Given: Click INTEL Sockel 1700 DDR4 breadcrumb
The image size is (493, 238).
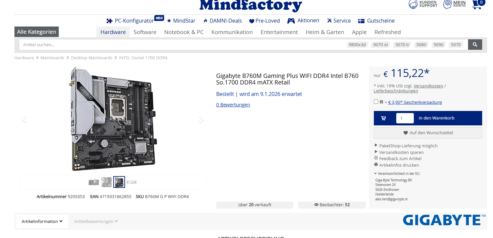Looking at the screenshot, I should 143,58.
